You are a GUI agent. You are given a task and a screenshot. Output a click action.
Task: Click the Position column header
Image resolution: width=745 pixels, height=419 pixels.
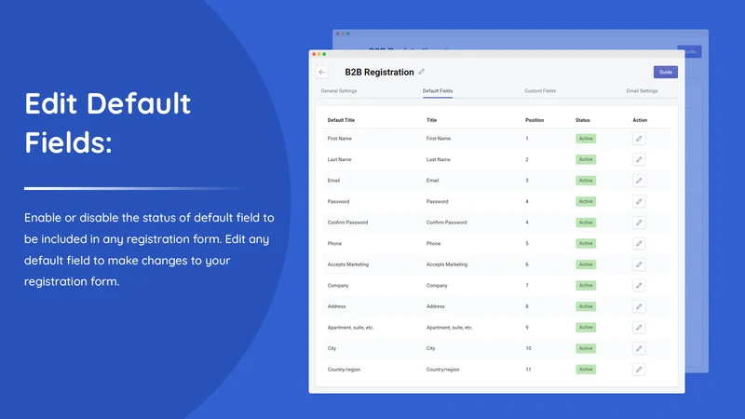coord(535,120)
